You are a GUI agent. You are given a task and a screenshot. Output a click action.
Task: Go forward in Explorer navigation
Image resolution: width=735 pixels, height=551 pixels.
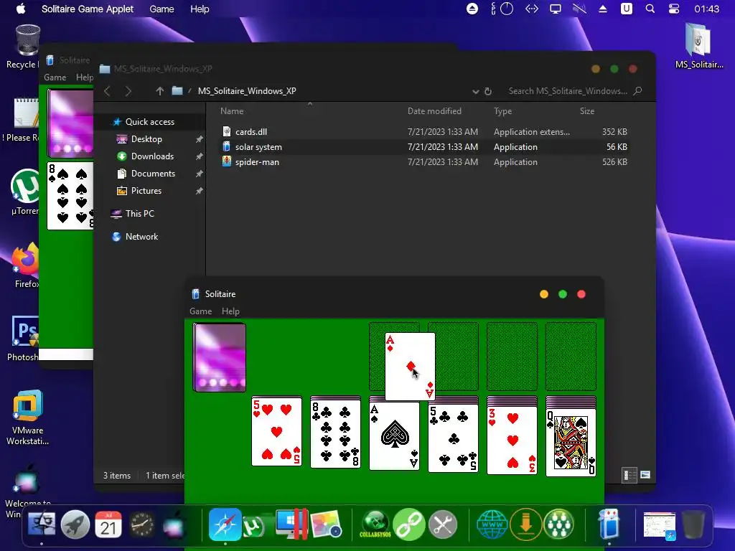coord(128,91)
